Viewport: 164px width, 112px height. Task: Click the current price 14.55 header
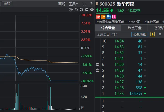pyautogui.click(x=102, y=10)
